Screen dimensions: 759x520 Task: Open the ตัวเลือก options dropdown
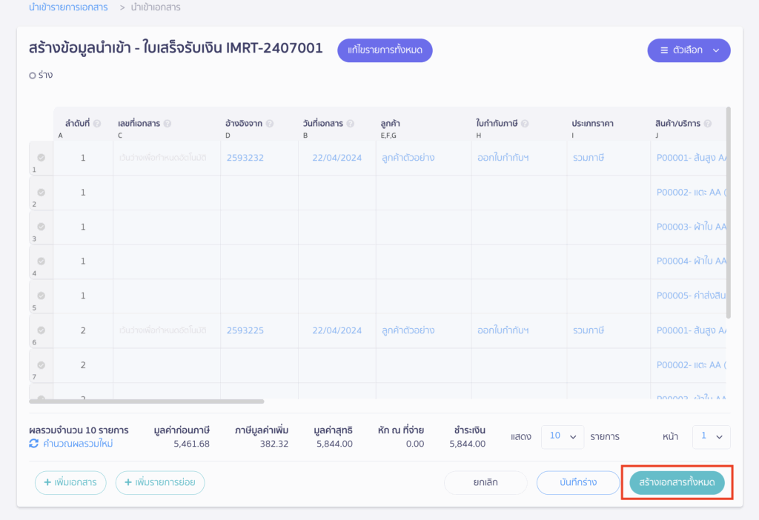pos(689,50)
